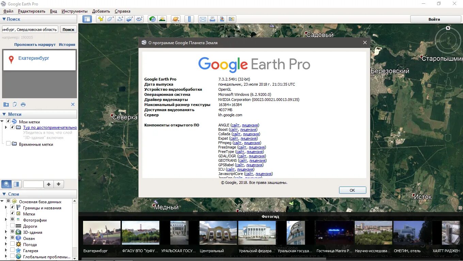Screen dimensions: 463x261
Task: Open the ruler measurement tool
Action: 189,19
